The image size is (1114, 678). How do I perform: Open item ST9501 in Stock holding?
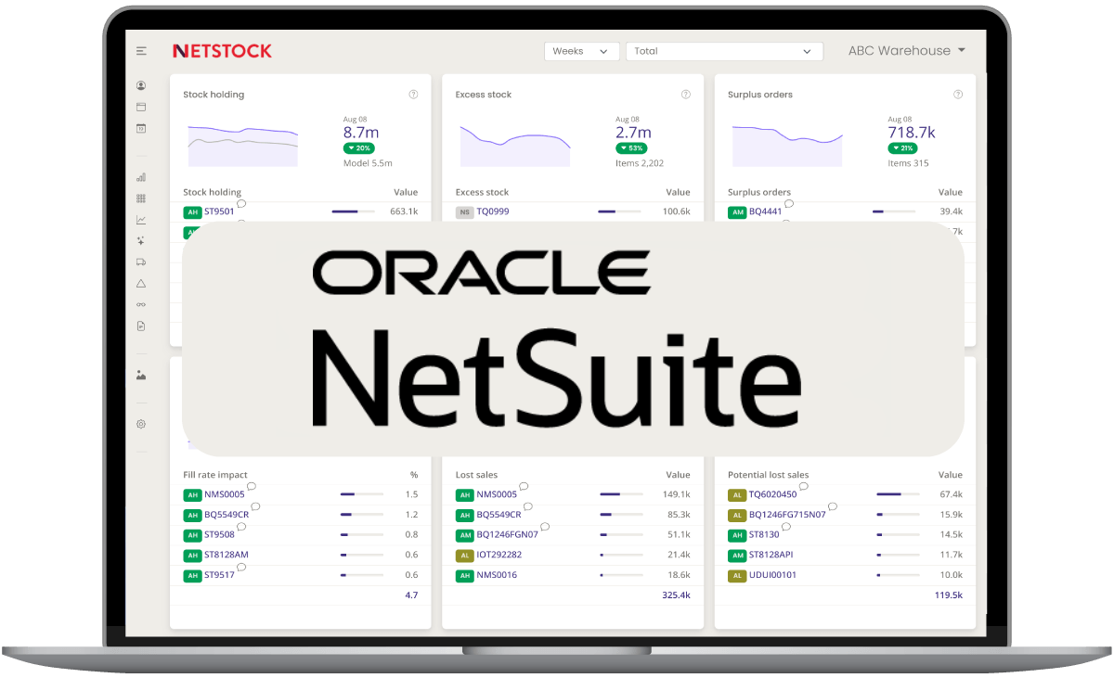pyautogui.click(x=219, y=211)
